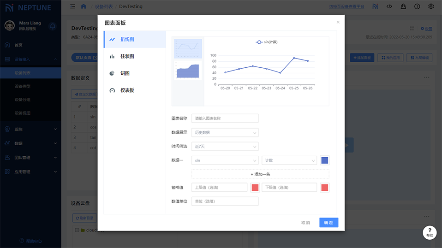Close the 图表面板 dialog with X

click(338, 22)
